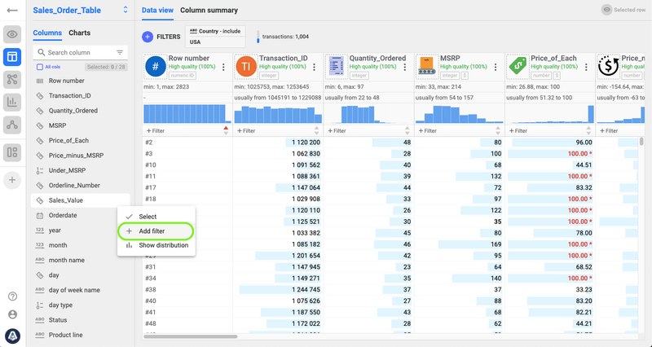This screenshot has height=347, width=652.
Task: Click + Filter under MSRP column
Action: pos(427,130)
